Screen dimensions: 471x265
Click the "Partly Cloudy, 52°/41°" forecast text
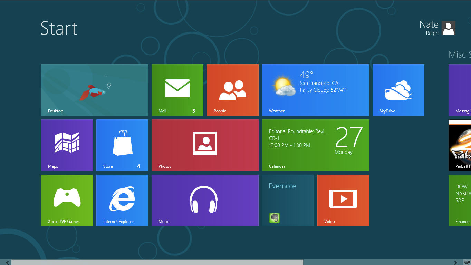[x=323, y=90]
